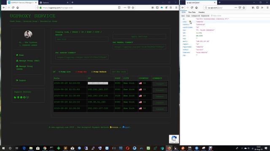The height and width of the screenshot is (151, 270).
Task: Open new tab in ip-api browser window
Action: [x=219, y=3]
